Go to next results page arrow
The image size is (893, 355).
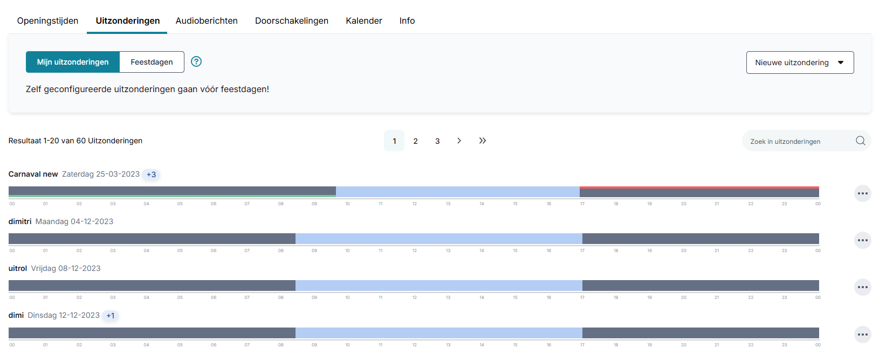pyautogui.click(x=459, y=141)
